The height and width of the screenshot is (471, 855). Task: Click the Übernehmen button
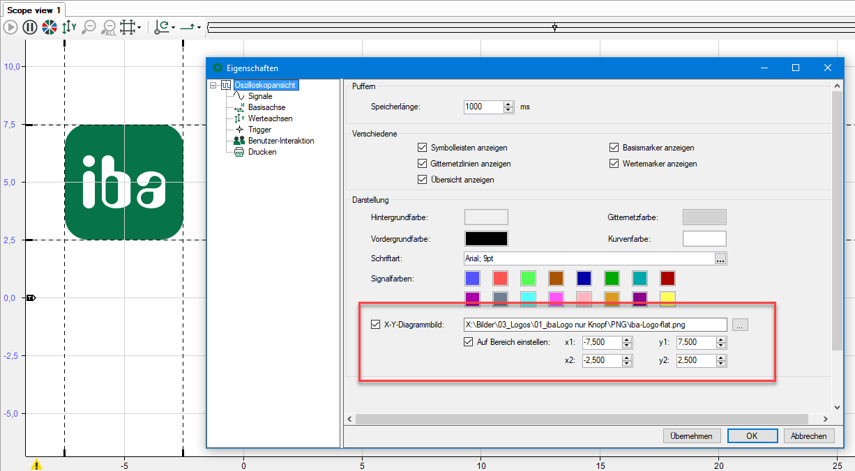pos(691,435)
